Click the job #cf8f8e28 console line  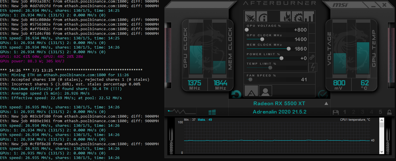point(79,144)
